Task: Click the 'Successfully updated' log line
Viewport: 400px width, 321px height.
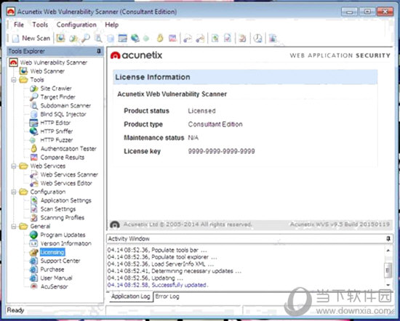Action: point(158,285)
